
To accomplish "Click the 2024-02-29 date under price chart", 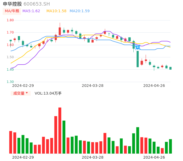I will click(x=23, y=86).
